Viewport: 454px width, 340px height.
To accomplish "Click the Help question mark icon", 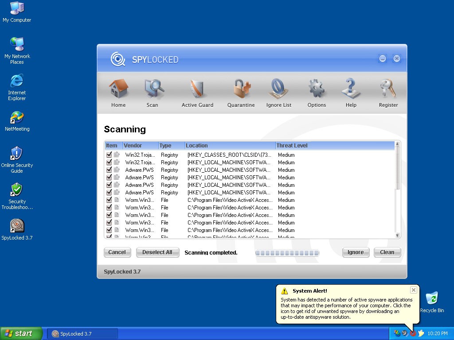I will point(351,89).
